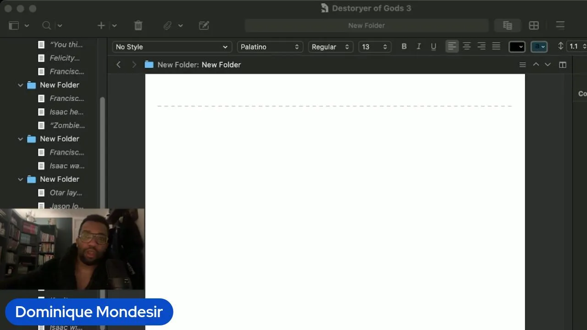The width and height of the screenshot is (587, 330).
Task: Select binder document "You thi..."
Action: point(66,44)
